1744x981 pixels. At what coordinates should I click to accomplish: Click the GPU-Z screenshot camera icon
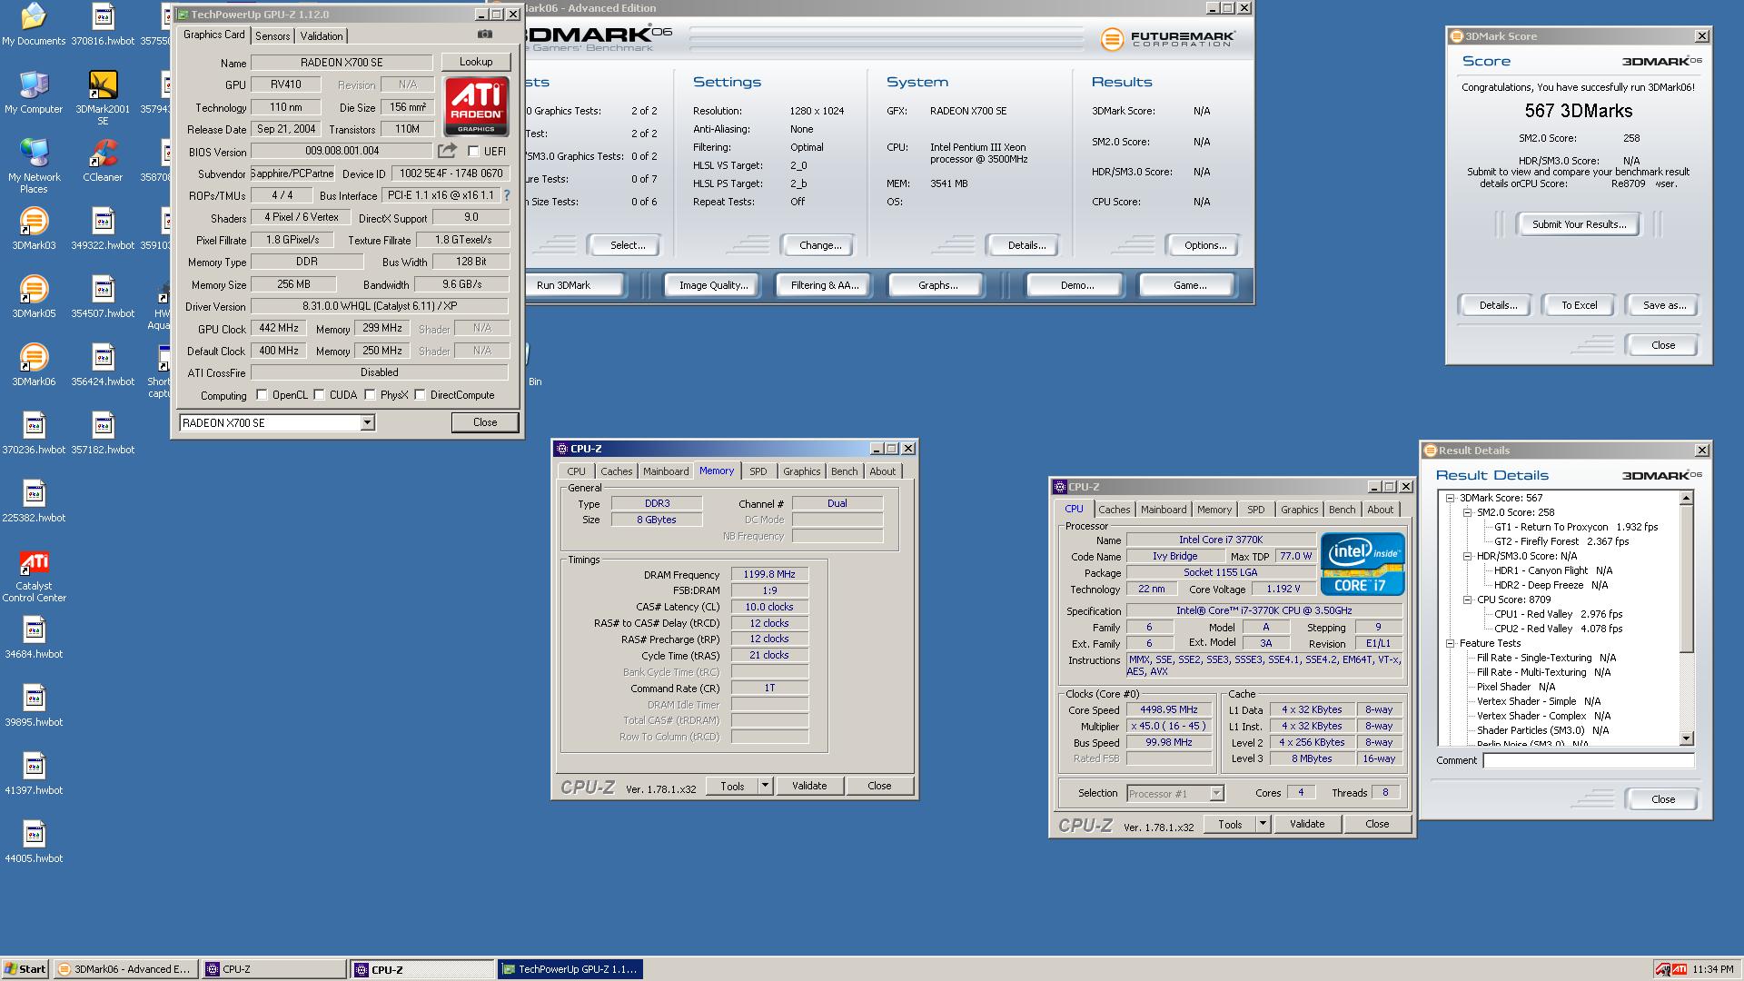coord(485,35)
